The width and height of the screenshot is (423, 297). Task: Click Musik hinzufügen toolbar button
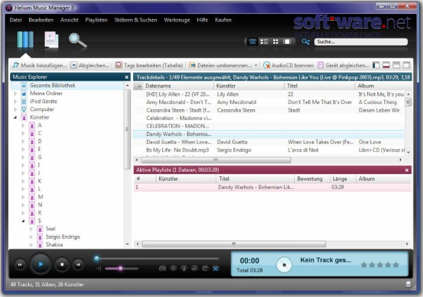click(40, 65)
